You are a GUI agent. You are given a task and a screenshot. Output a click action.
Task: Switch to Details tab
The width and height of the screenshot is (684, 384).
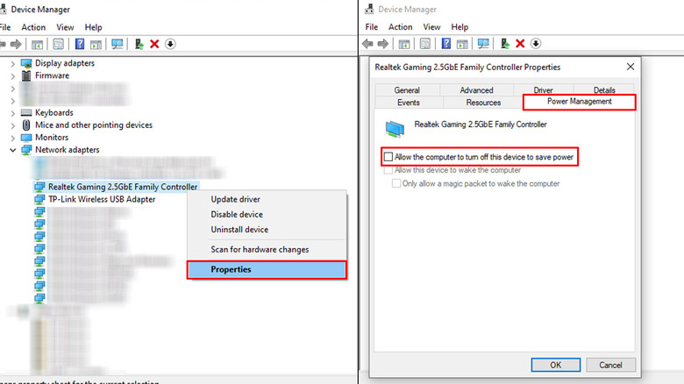[604, 90]
